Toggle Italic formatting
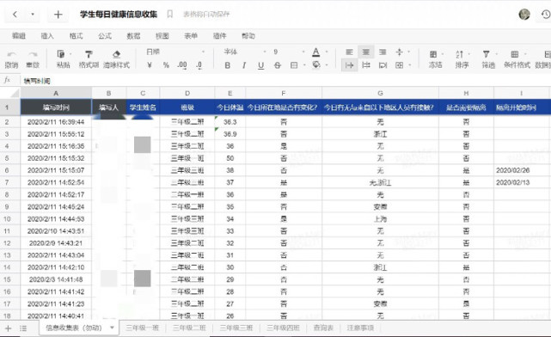Viewport: 551px width, 337px height. 244,65
